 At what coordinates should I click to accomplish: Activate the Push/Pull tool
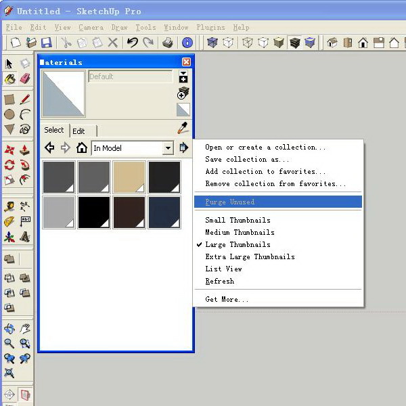click(x=25, y=150)
